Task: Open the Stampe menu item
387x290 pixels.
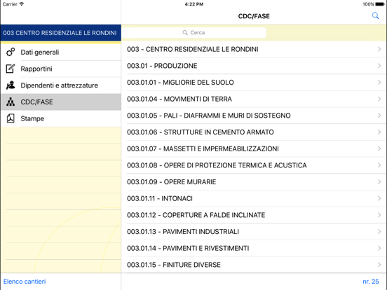Action: pyautogui.click(x=61, y=118)
